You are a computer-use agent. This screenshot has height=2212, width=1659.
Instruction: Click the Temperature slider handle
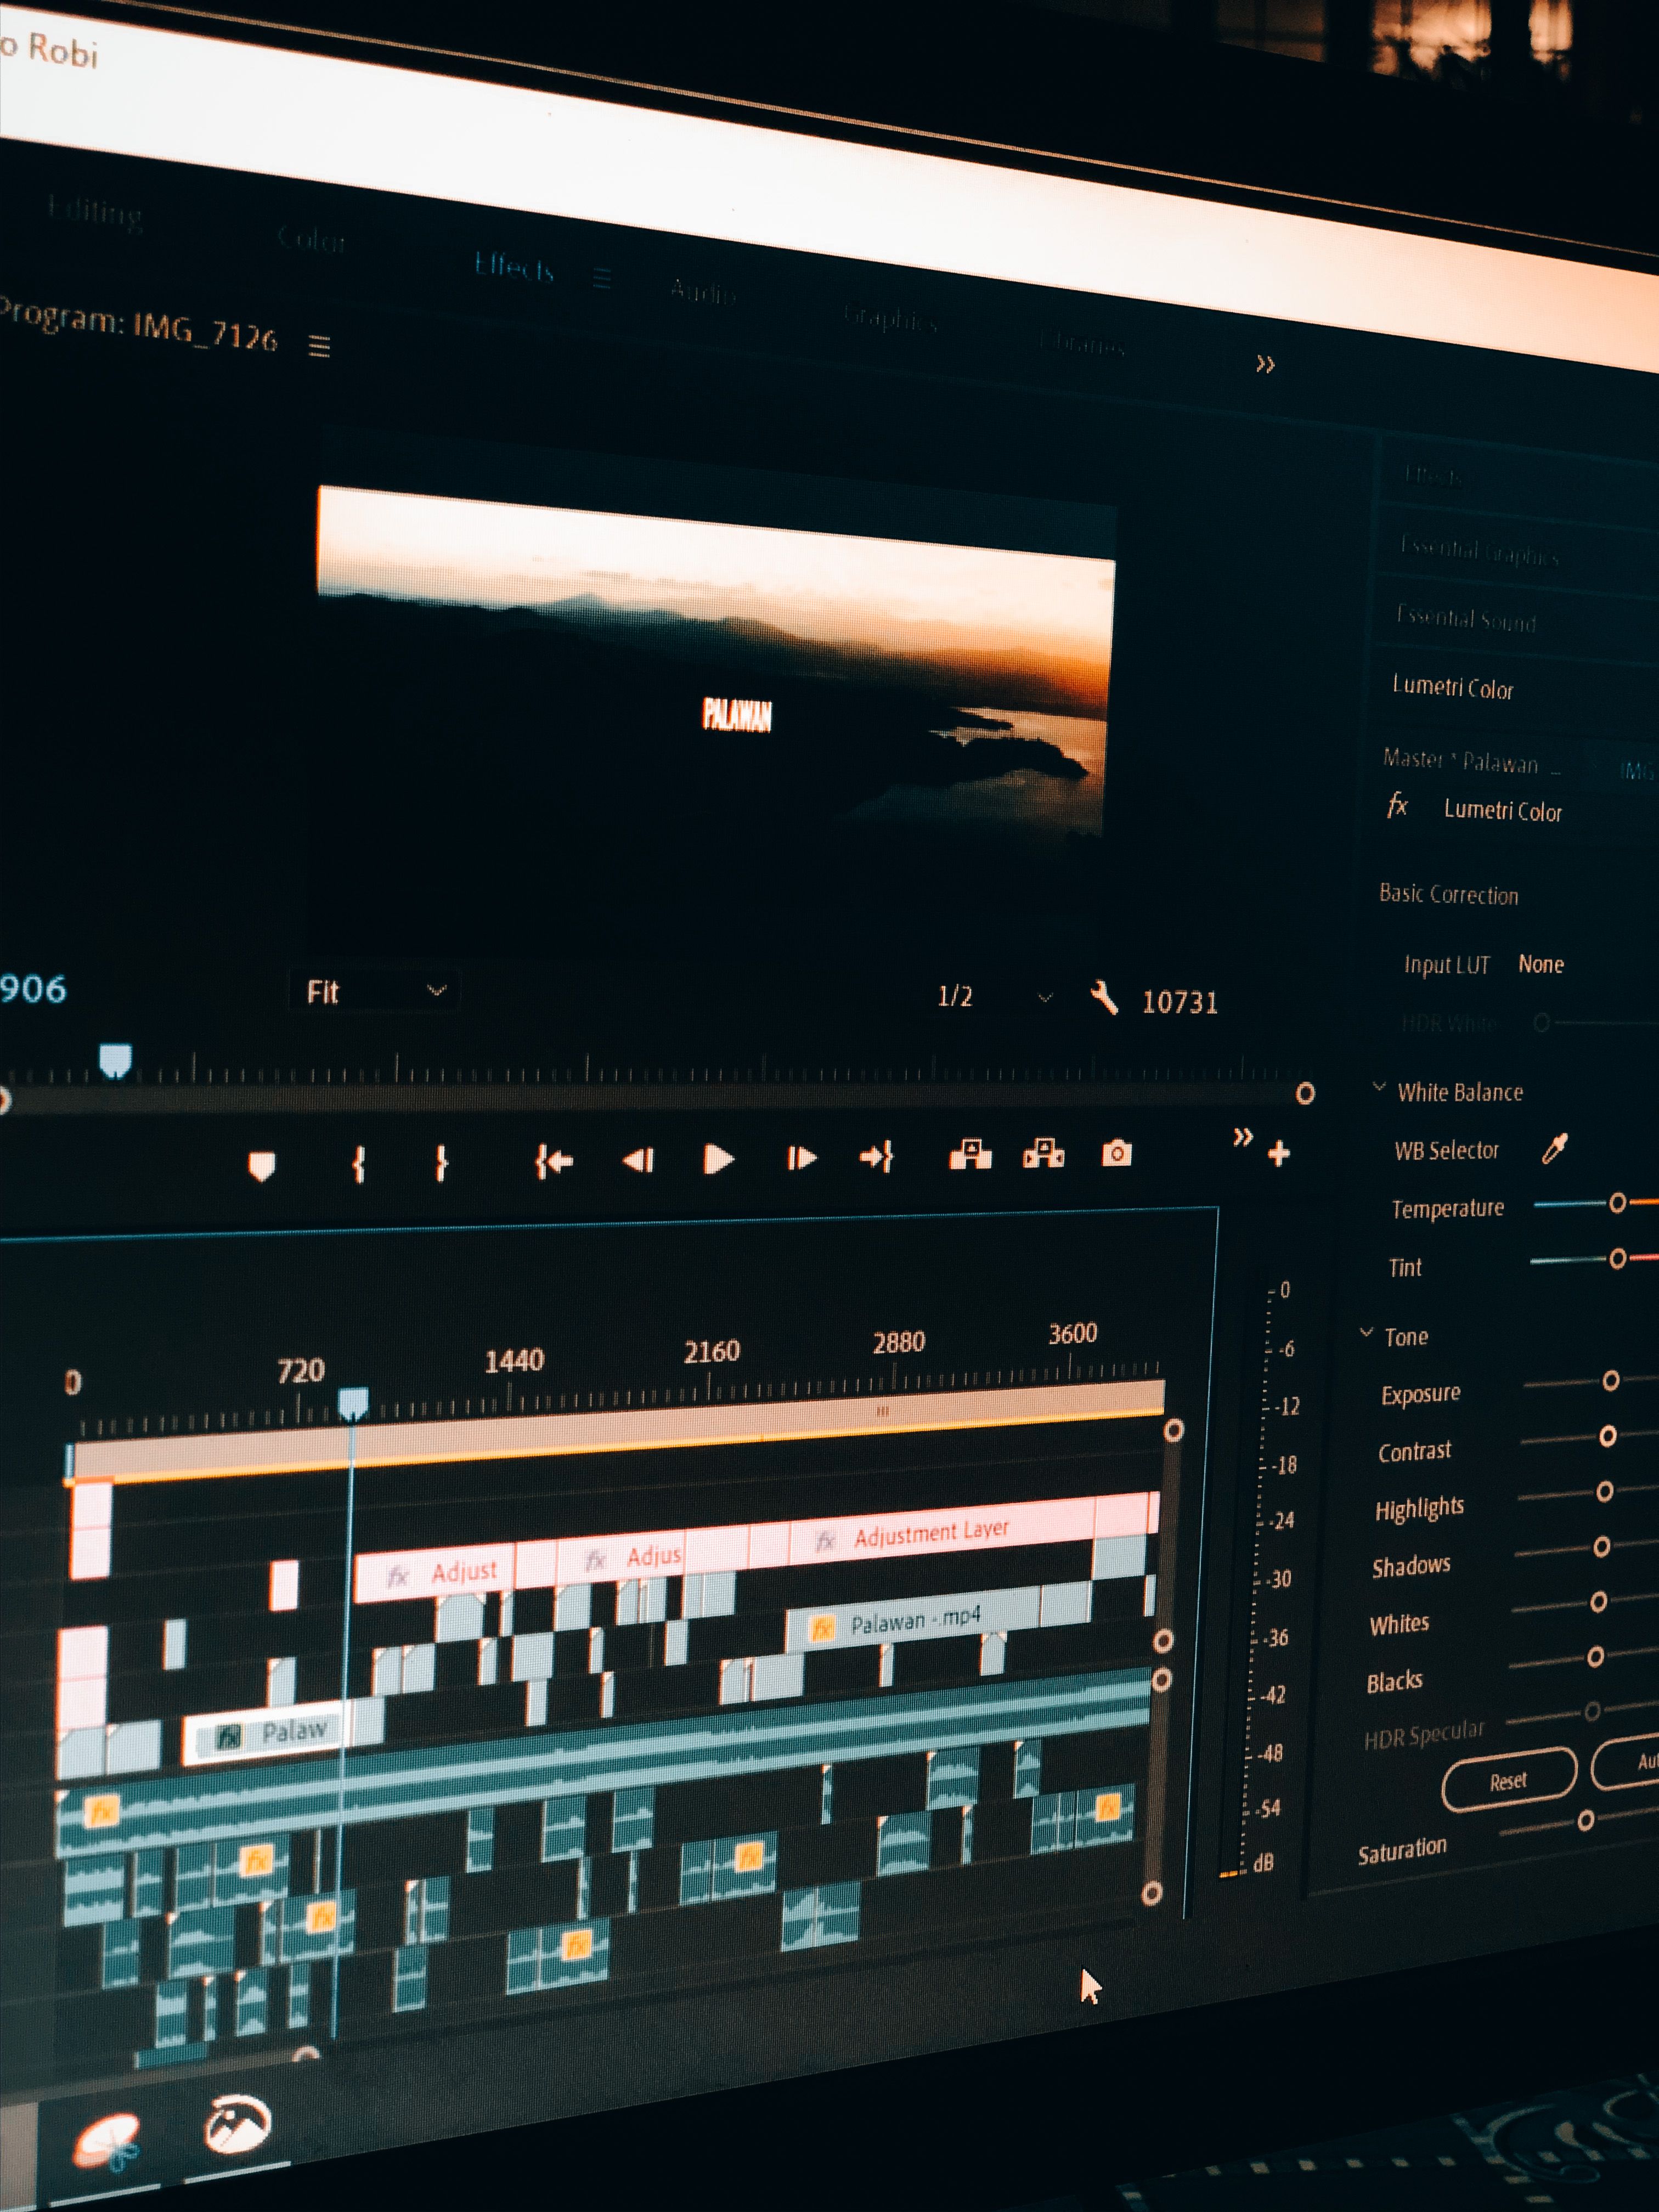point(1617,1202)
